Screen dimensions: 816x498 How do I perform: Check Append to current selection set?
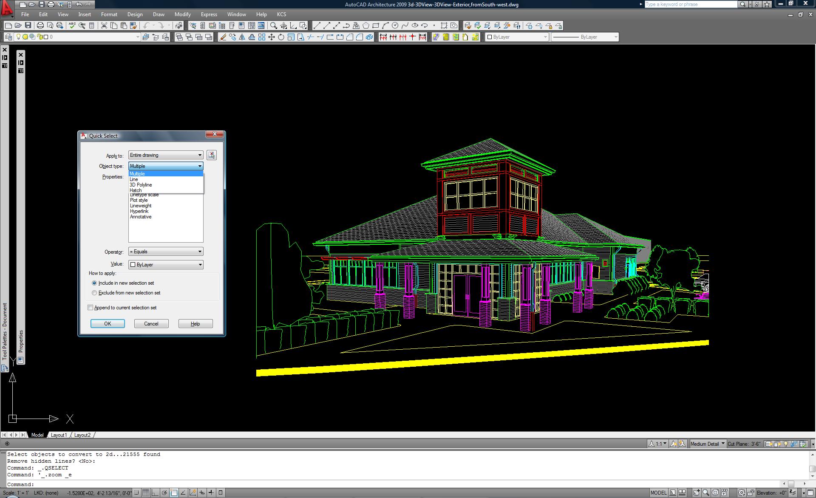122,308
